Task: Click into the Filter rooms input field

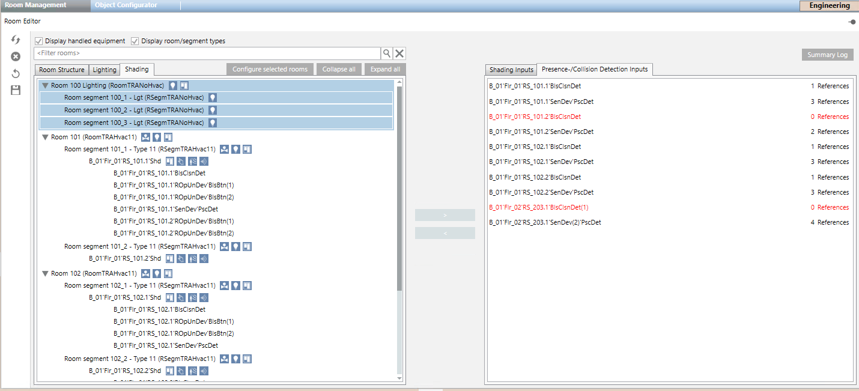Action: tap(207, 53)
